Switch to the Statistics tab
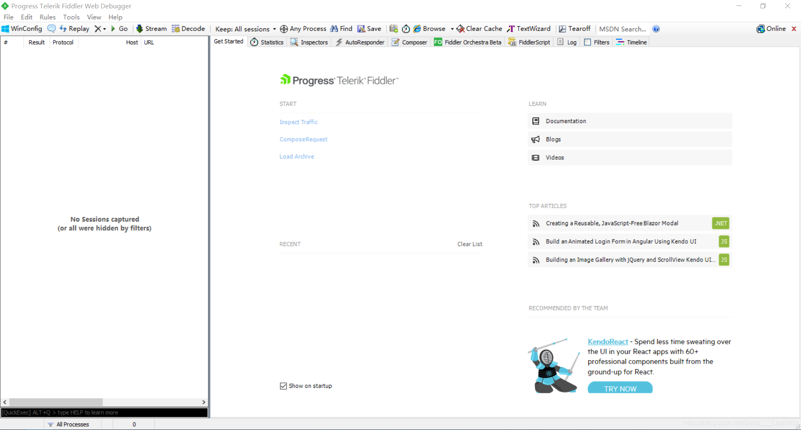Viewport: 801px width, 430px height. point(267,42)
